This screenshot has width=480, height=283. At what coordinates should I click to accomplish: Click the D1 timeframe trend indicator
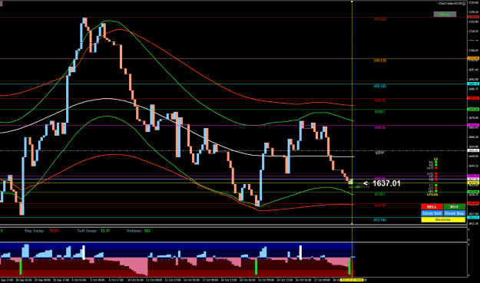tap(436, 185)
